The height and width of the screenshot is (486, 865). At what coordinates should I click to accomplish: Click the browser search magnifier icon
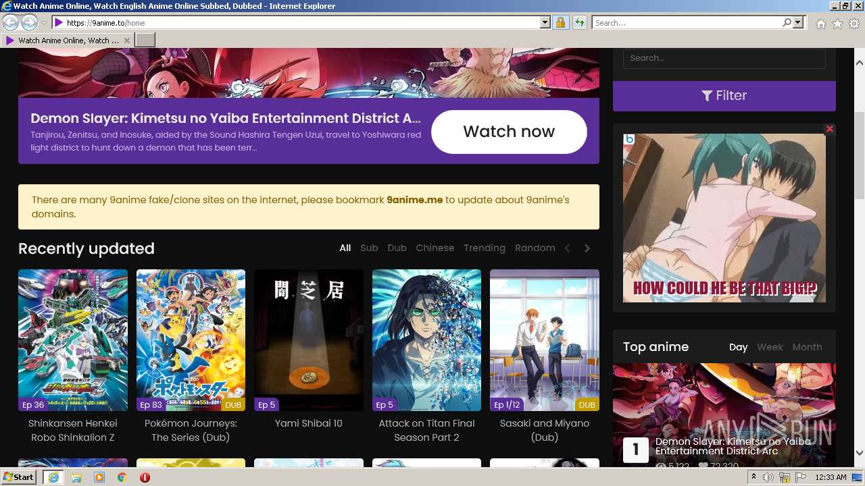click(787, 23)
